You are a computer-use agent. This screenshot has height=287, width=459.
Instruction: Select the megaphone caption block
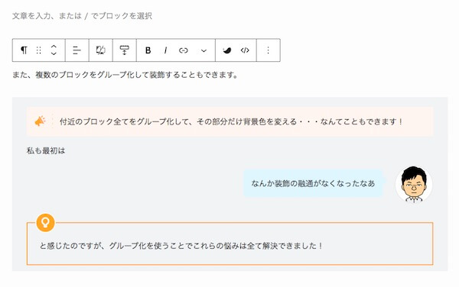pyautogui.click(x=229, y=121)
